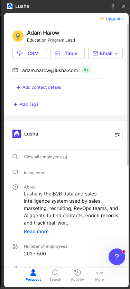Select the Prospect tab
Viewport: 130px width, 289px height.
point(33,275)
